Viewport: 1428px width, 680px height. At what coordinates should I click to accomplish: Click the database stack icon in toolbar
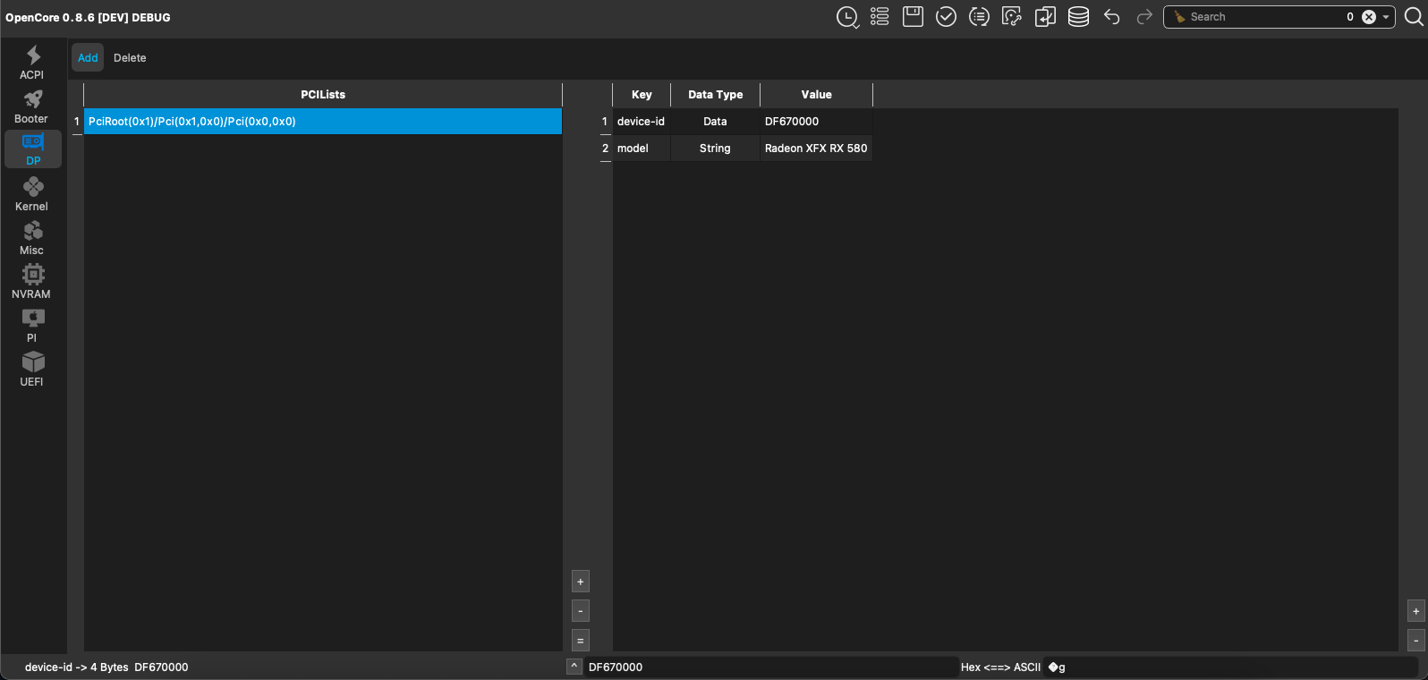click(x=1078, y=17)
